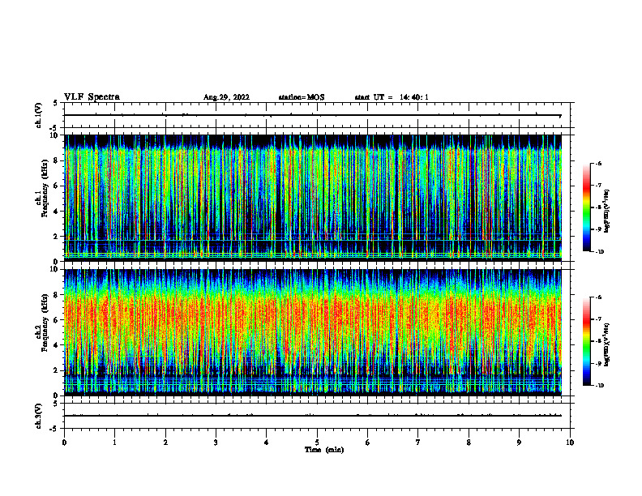The image size is (642, 496).
Task: Click the "6" kHz tick on ch.2 axis
Action: click(x=57, y=320)
